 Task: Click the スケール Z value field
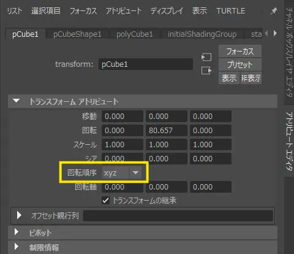211,145
